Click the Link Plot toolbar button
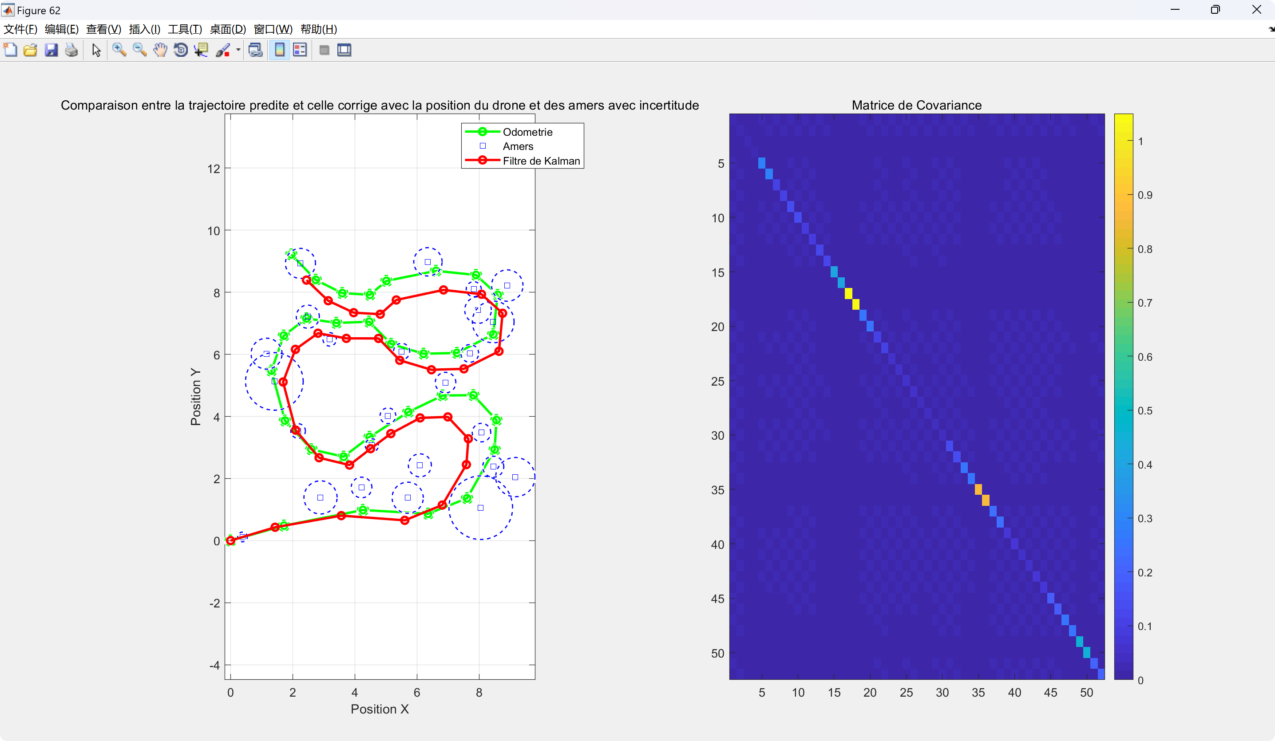 pos(256,50)
